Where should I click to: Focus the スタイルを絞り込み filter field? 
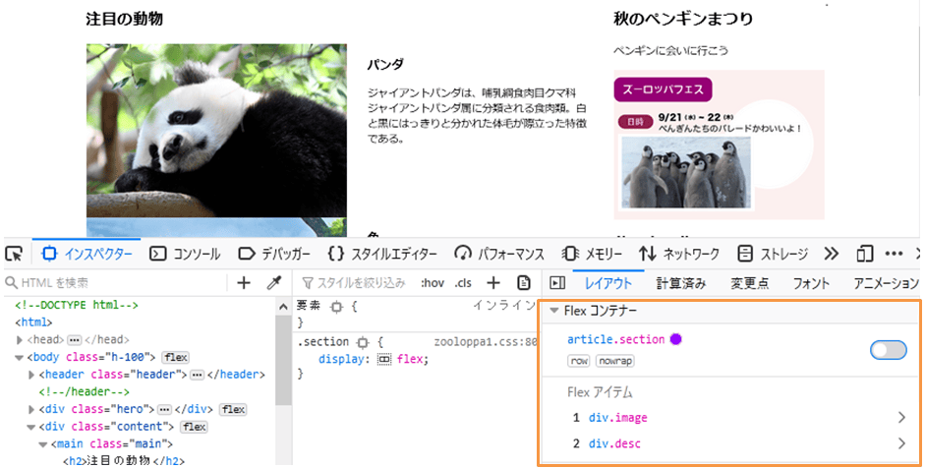pos(354,283)
